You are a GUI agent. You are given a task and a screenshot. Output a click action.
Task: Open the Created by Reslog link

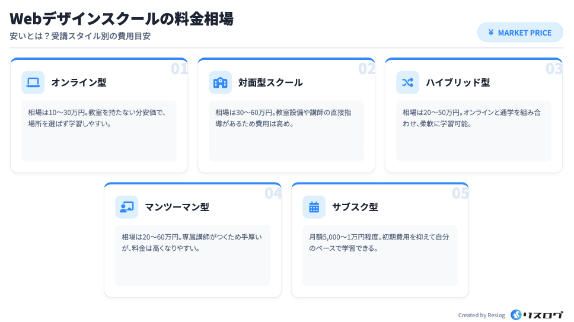point(481,315)
